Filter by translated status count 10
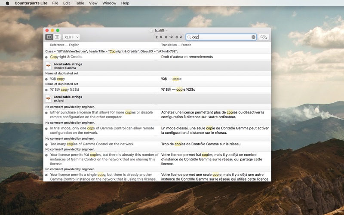The image size is (344, 215). (169, 37)
